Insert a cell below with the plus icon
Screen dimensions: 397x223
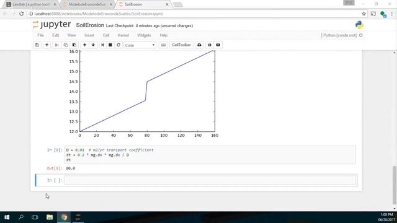click(47, 45)
